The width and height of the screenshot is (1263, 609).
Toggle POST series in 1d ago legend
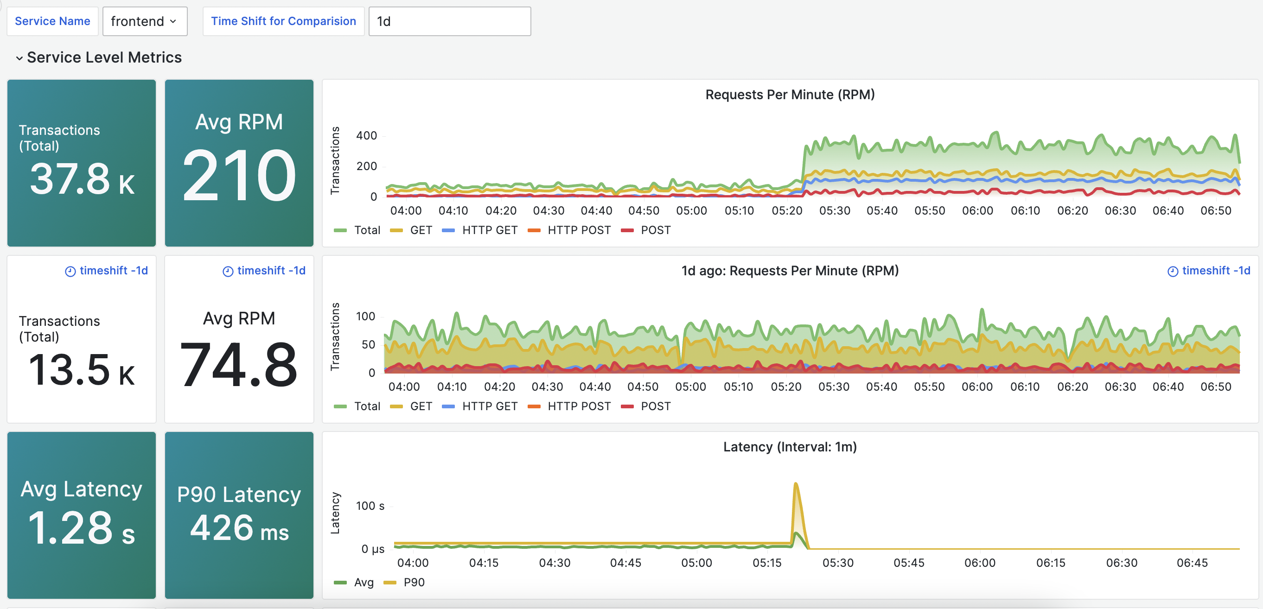(x=655, y=406)
